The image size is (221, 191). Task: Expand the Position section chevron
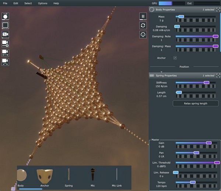pos(161,71)
